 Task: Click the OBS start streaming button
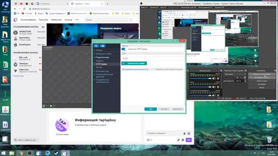point(261,74)
